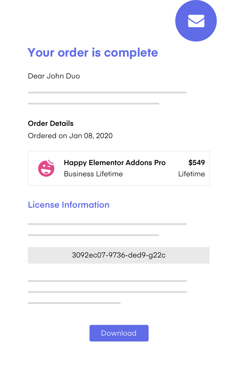
Task: Click the Happy Elementor Addons Pro product name
Action: [115, 163]
